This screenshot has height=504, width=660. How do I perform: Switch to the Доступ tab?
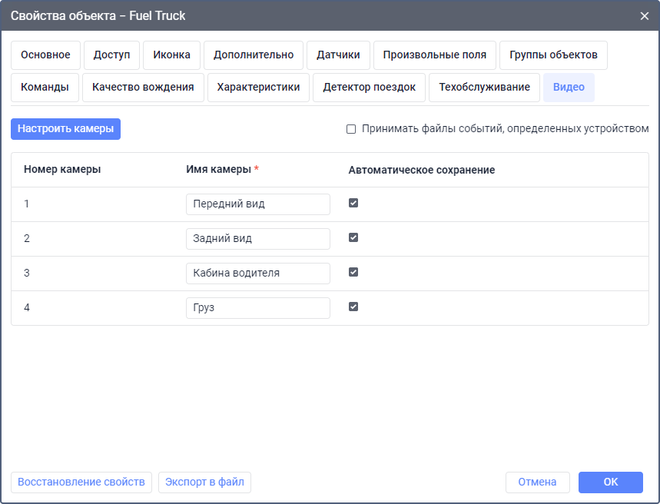coord(111,55)
